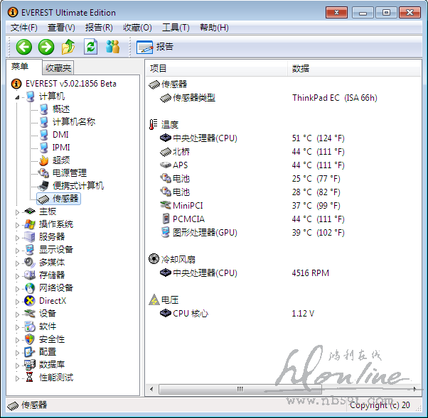Select the DirectX tree icon item
Image resolution: width=428 pixels, height=418 pixels.
52,301
